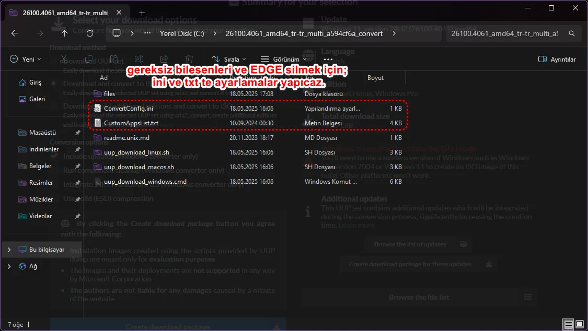Toggle the Ayrıntılar details pane
This screenshot has width=588, height=331.
coord(557,59)
